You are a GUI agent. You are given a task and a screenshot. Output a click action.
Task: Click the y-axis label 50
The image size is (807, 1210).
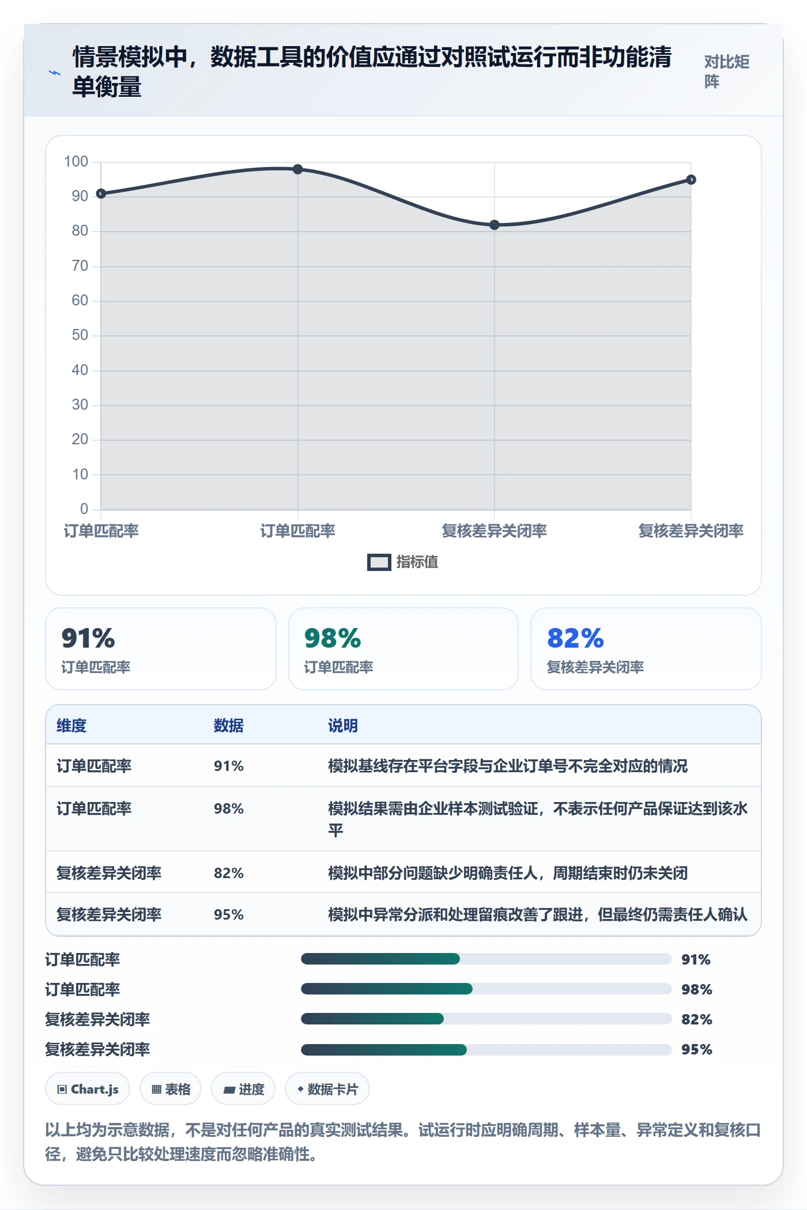[80, 335]
